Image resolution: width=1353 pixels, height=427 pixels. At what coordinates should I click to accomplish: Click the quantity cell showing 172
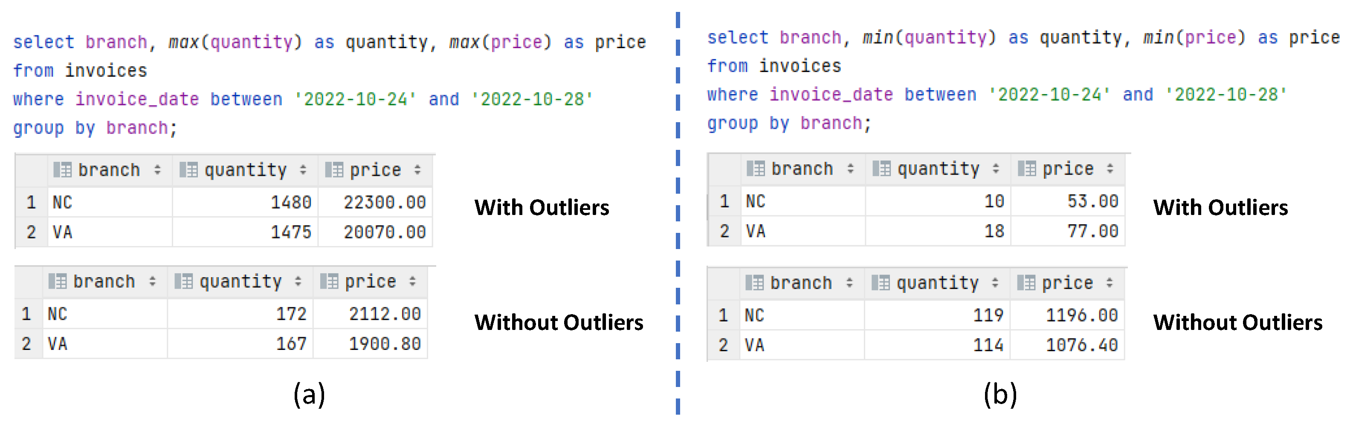point(291,314)
